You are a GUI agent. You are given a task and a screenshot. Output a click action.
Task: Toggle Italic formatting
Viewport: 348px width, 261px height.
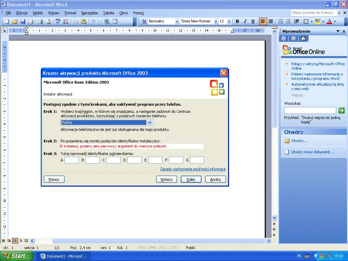click(245, 21)
